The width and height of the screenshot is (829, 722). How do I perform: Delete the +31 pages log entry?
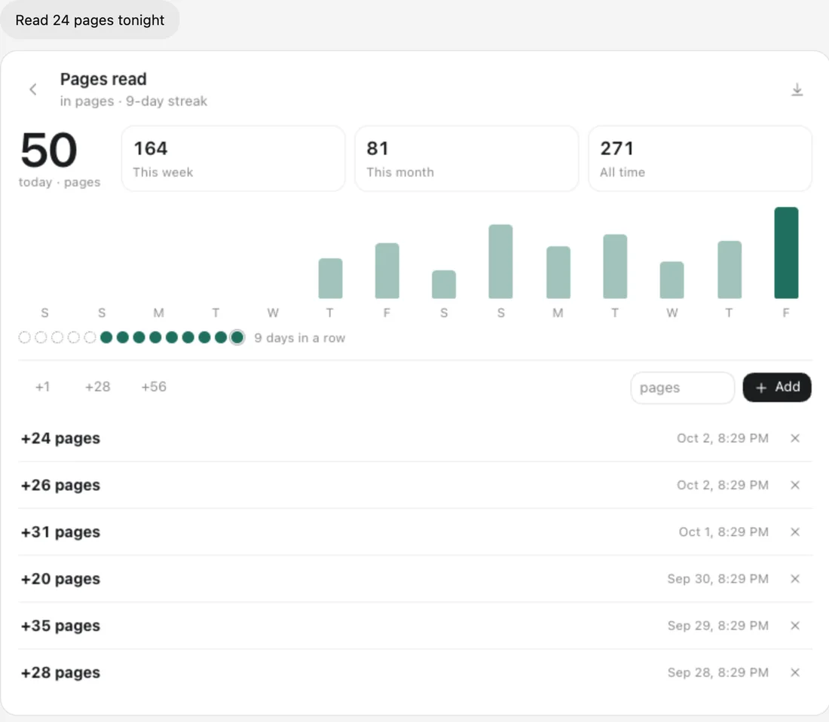794,532
